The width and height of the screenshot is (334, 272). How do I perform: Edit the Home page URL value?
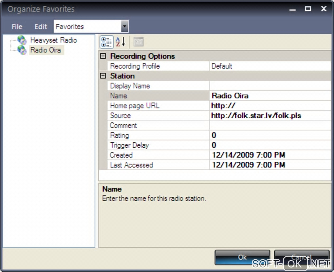270,106
